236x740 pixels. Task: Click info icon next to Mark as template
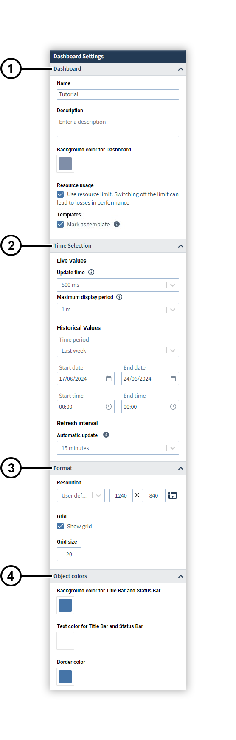tap(117, 224)
